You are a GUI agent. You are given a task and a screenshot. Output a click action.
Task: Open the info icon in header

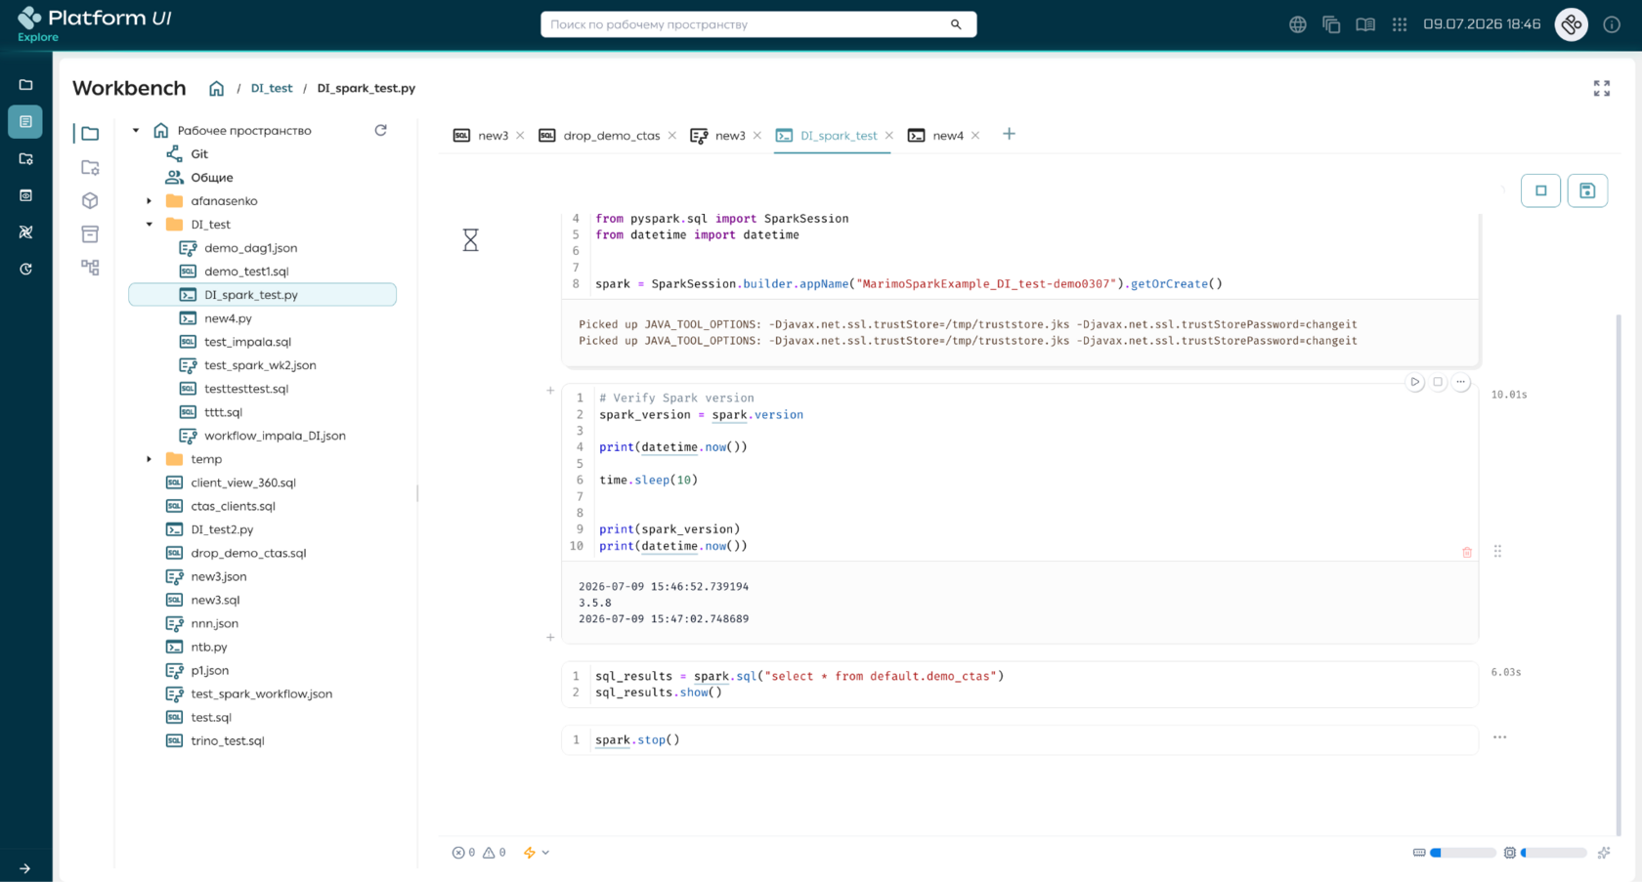(1612, 24)
